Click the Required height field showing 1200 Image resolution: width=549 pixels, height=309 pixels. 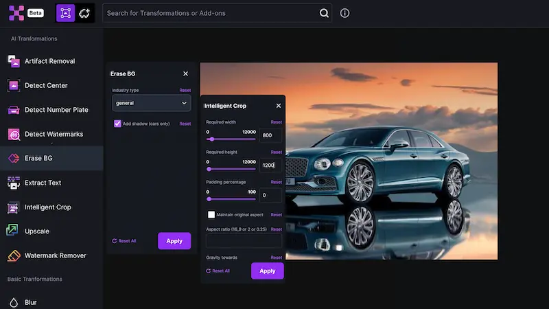point(270,165)
